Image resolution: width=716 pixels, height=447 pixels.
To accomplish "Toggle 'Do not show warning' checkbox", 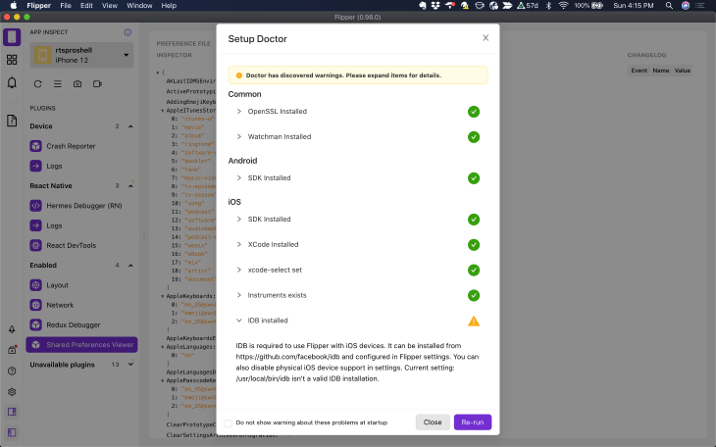I will pyautogui.click(x=229, y=422).
